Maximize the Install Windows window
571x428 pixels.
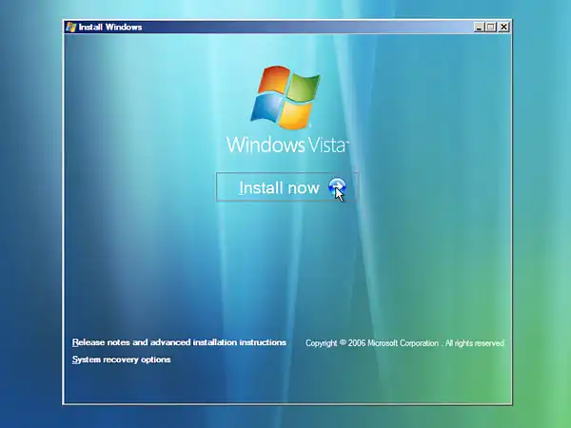(491, 27)
